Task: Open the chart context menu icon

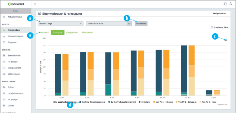Action: (225, 40)
